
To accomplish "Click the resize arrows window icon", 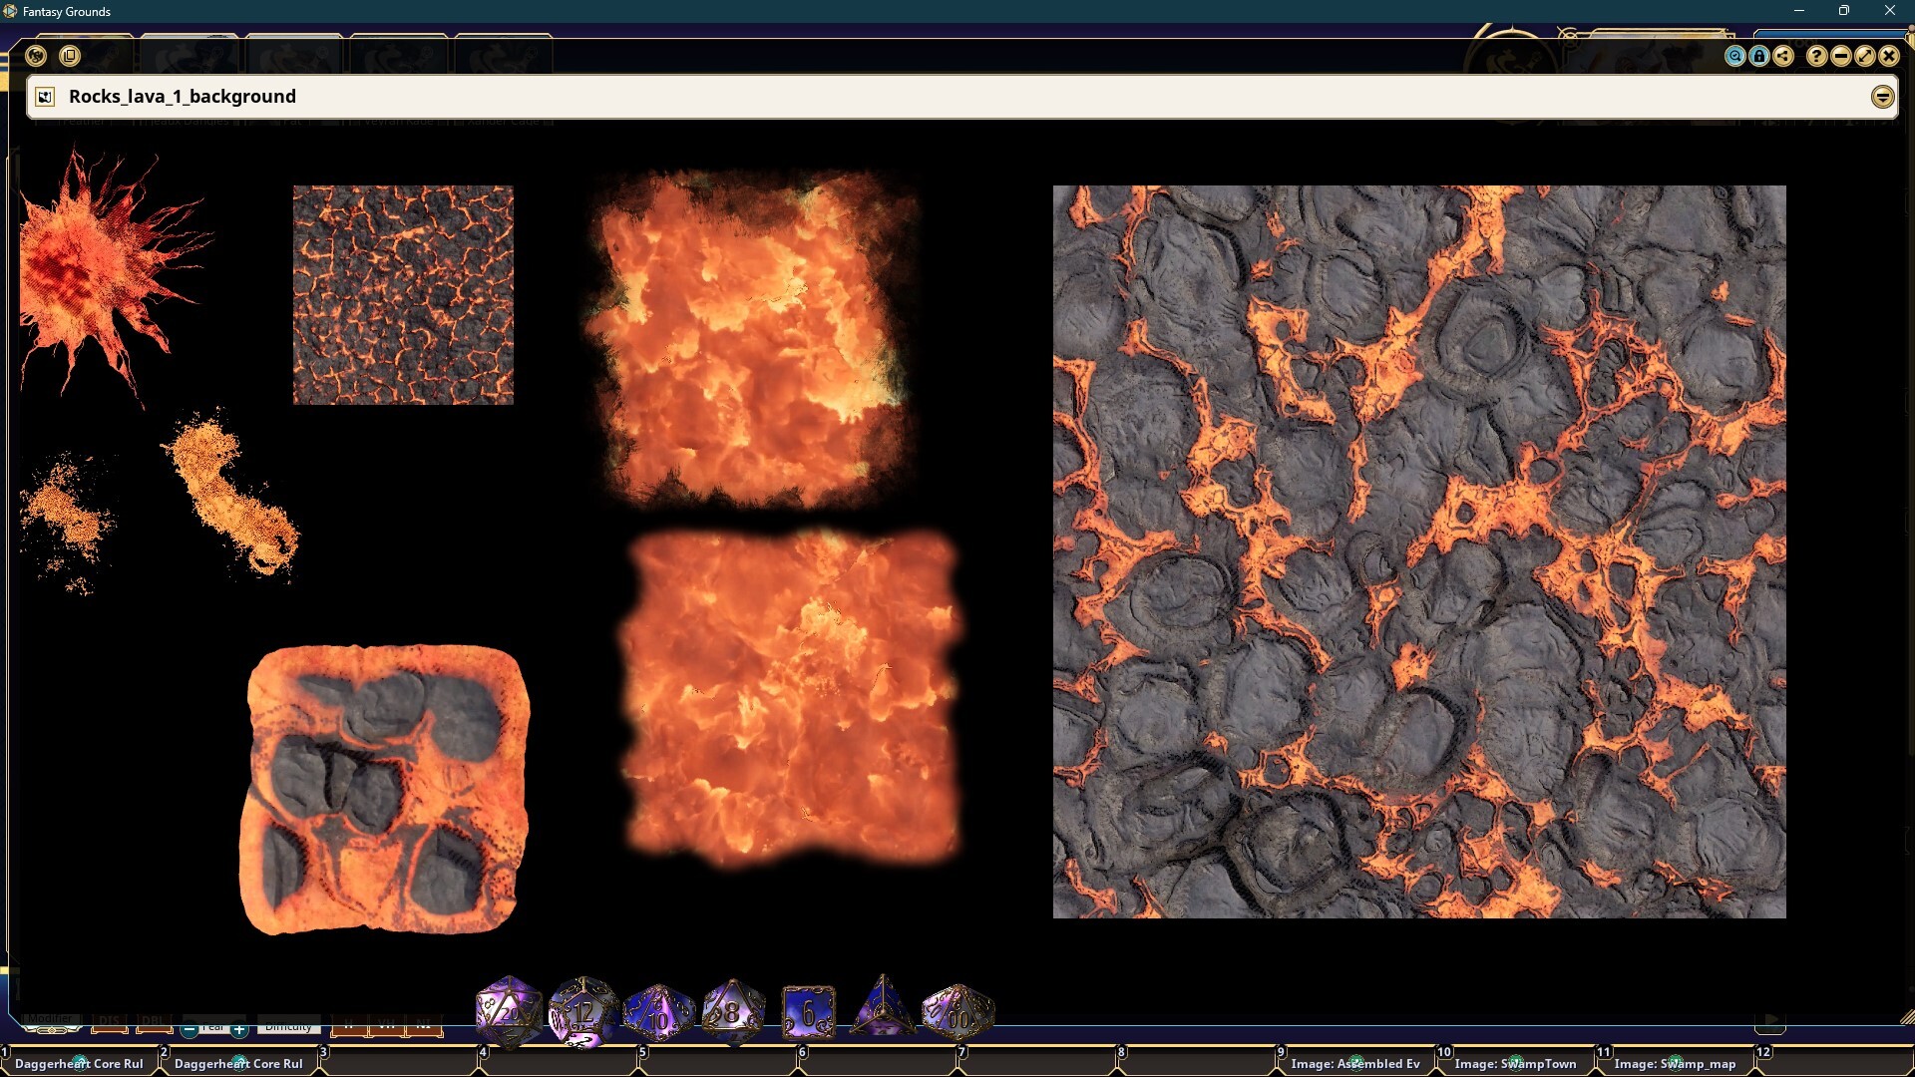I will [1864, 56].
